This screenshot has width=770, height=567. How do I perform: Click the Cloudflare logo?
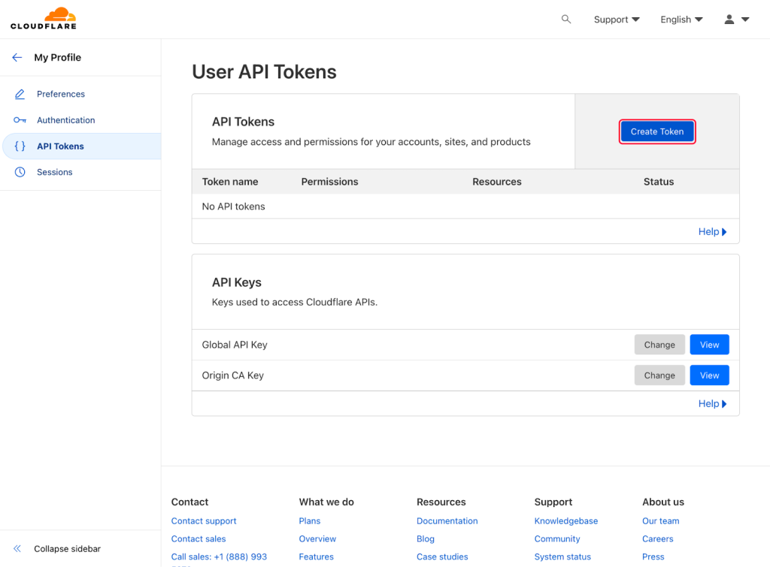(x=44, y=19)
